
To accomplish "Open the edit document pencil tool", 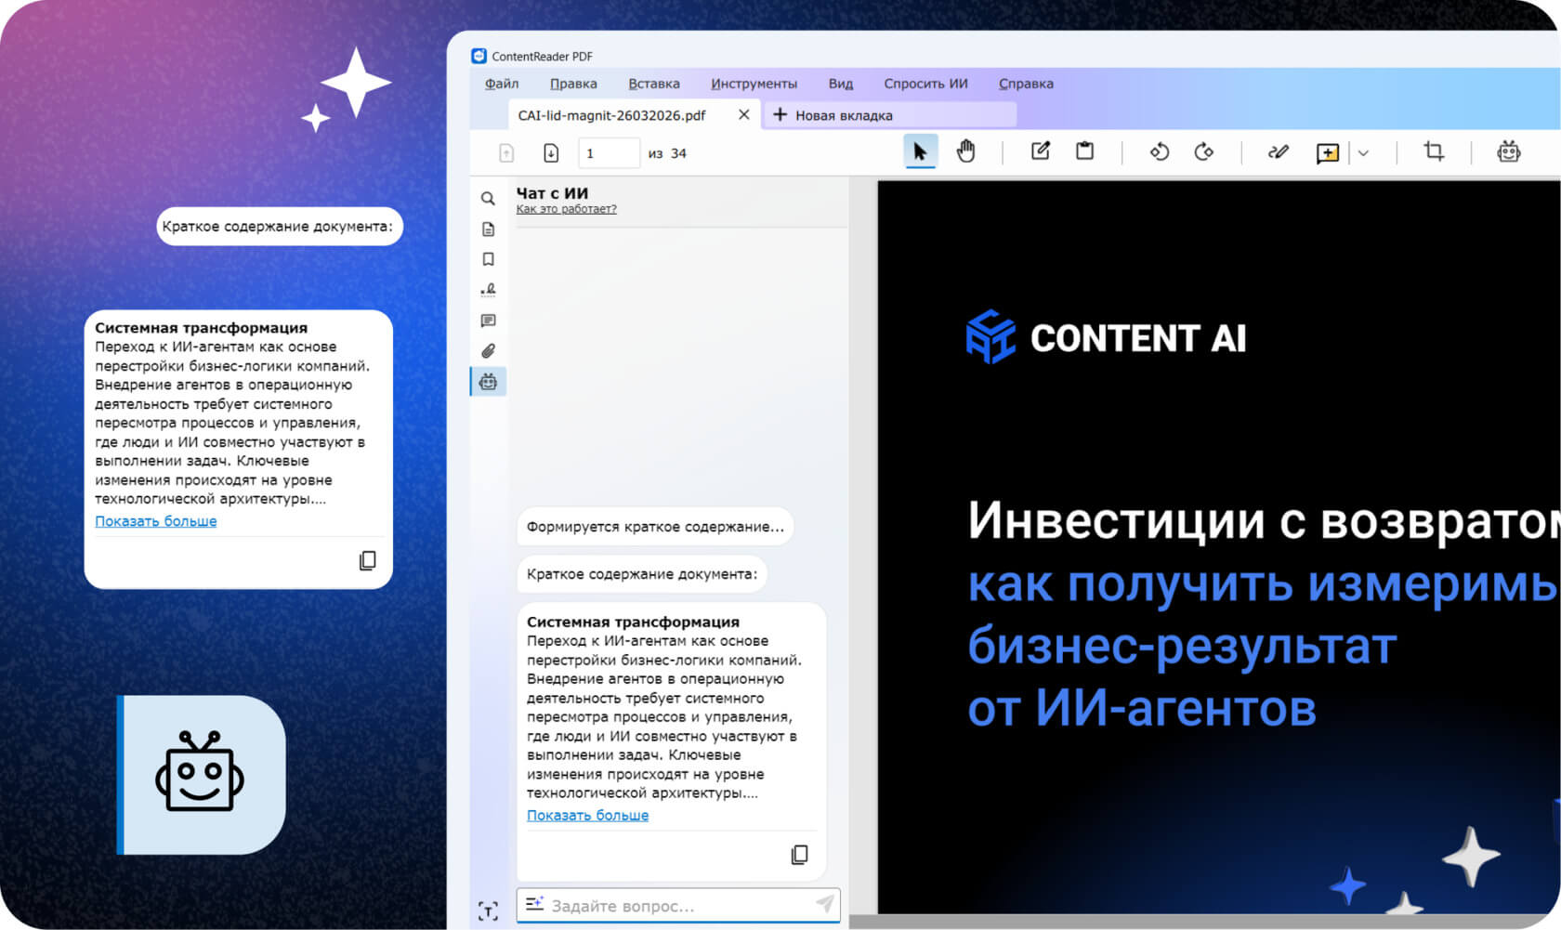I will coord(1041,151).
